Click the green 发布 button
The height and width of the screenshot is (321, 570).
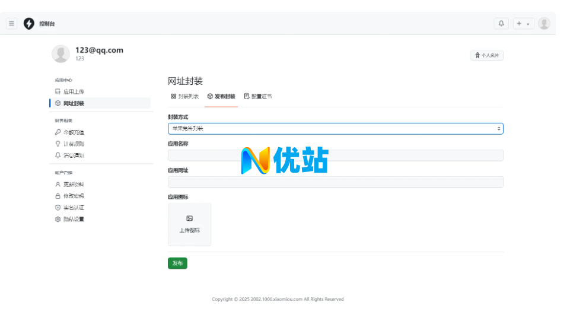click(x=177, y=263)
